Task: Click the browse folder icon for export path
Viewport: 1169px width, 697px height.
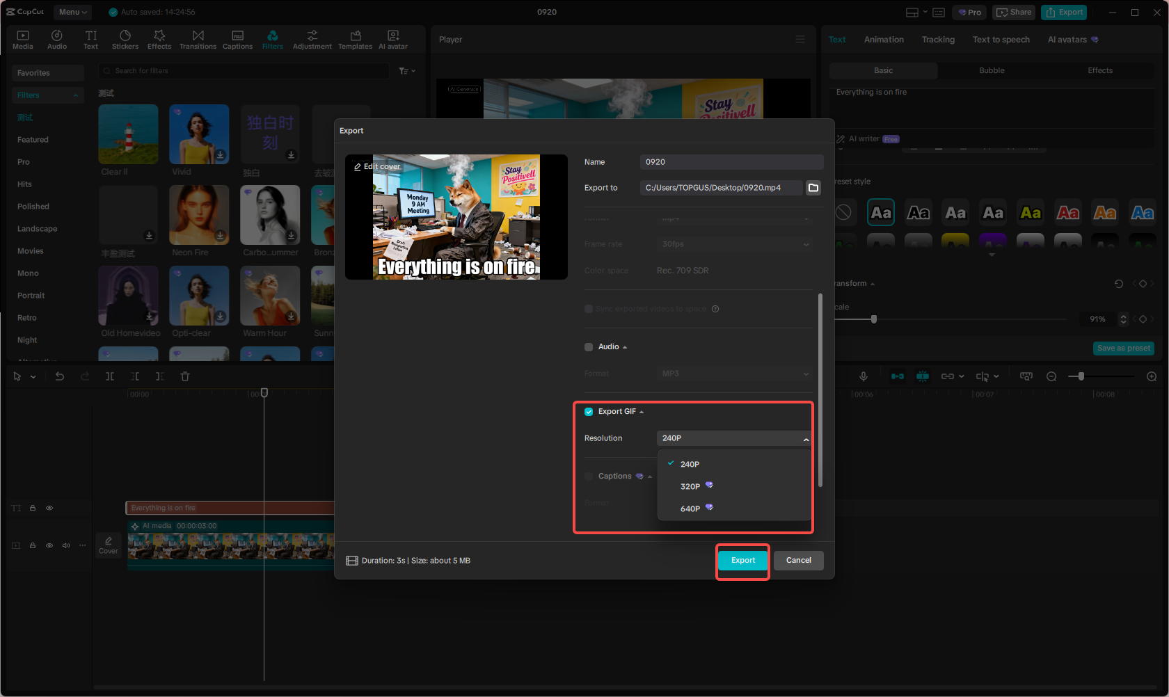Action: pyautogui.click(x=813, y=188)
